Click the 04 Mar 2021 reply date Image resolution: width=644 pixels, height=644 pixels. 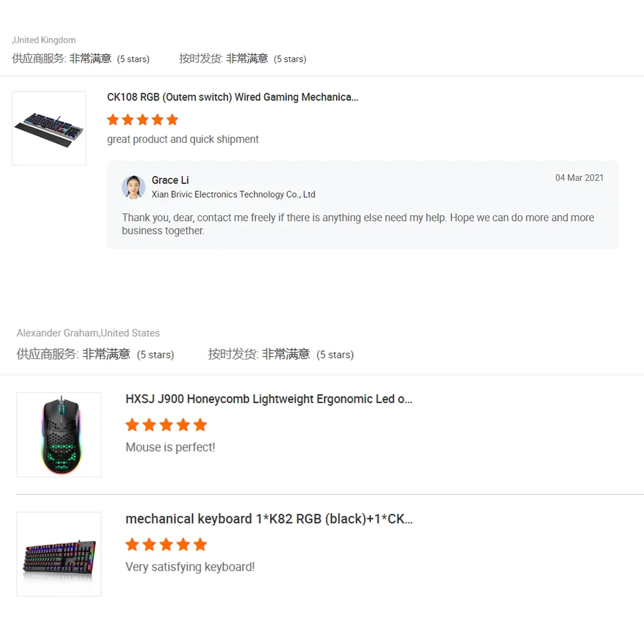coord(579,178)
